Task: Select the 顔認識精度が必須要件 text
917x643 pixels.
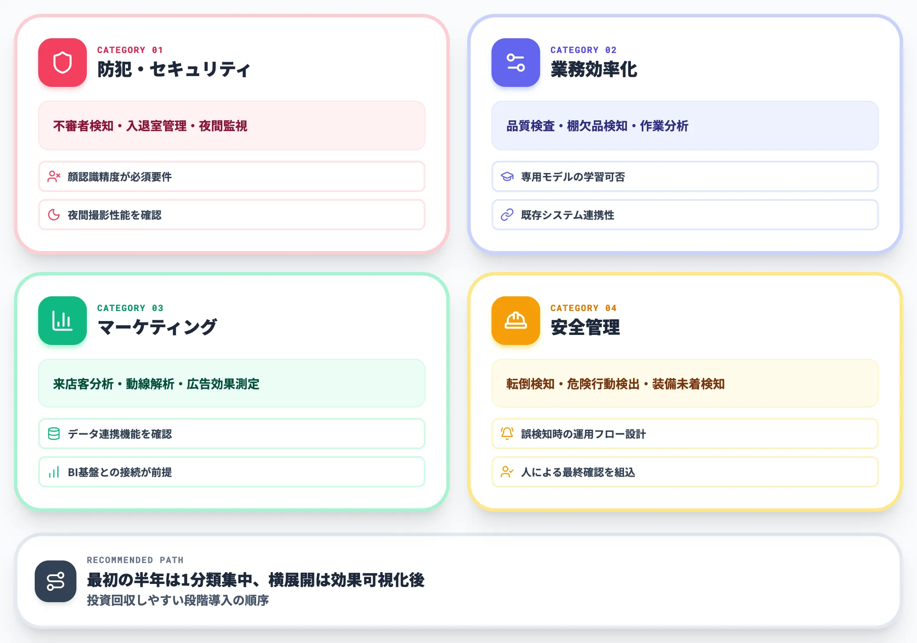Action: (x=120, y=177)
